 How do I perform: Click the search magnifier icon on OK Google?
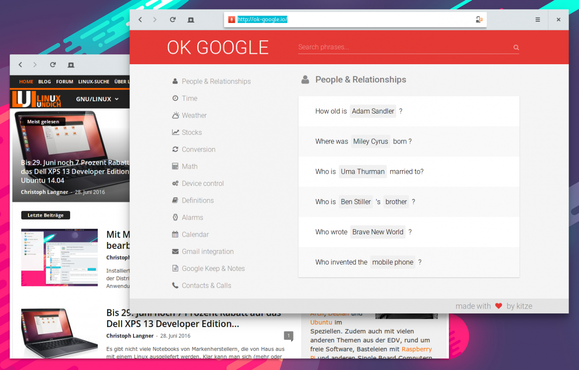(x=516, y=47)
